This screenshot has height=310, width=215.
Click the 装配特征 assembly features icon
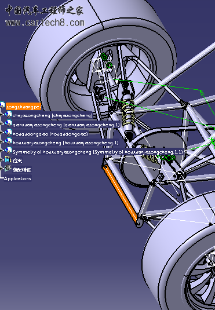8,169
